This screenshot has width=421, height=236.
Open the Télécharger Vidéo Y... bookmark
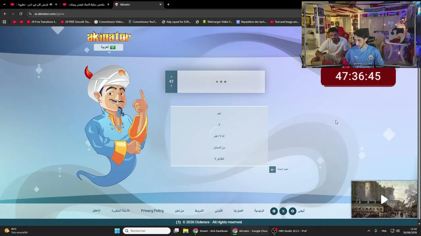point(217,22)
